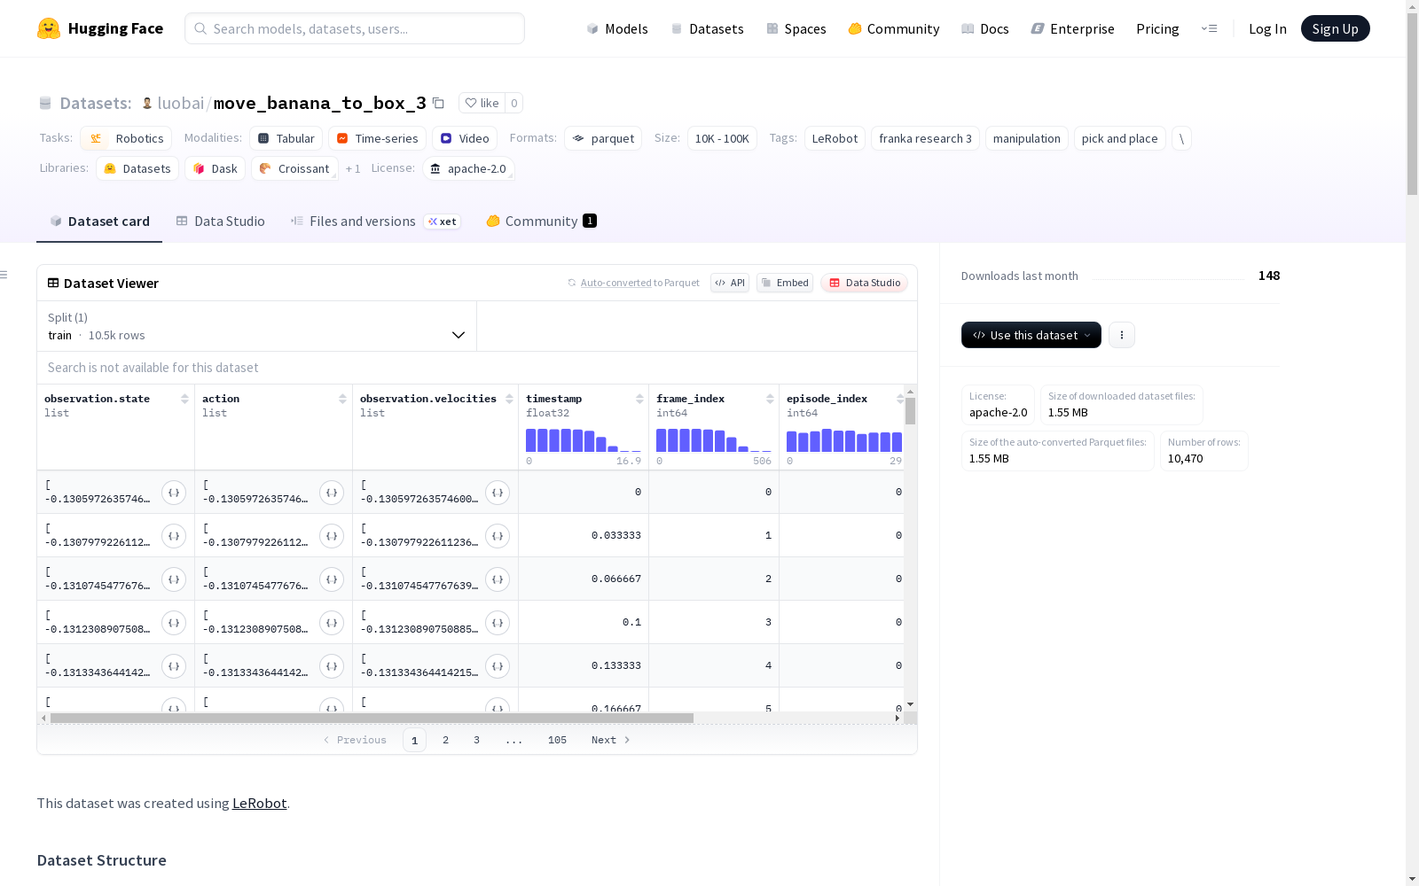Open Data Studio from the viewer header

(864, 283)
